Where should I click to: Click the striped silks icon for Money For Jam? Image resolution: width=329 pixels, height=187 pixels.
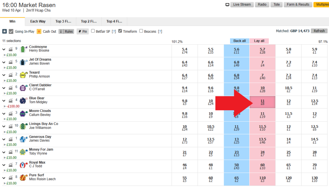click(x=23, y=152)
